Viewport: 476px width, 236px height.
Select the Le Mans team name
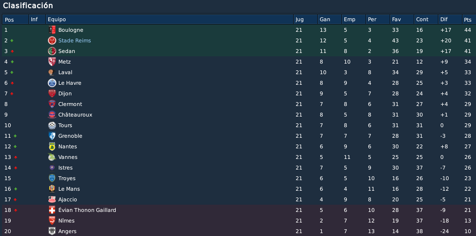click(x=69, y=189)
